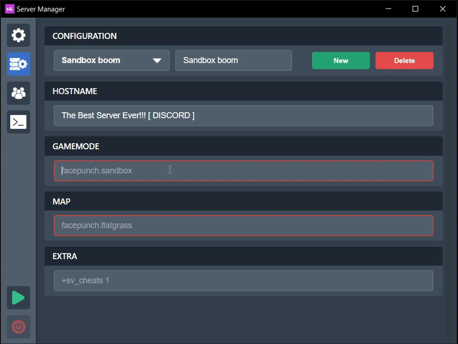Click the Server Manager app icon in title bar
This screenshot has width=458, height=344.
10,9
